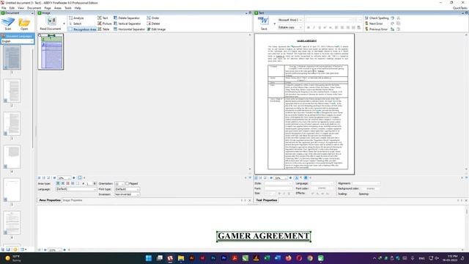Open the Areas menu
Image resolution: width=469 pixels, height=264 pixels.
click(x=58, y=8)
